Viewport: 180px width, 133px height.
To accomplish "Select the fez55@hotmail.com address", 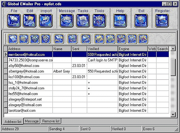I will coord(30,94).
